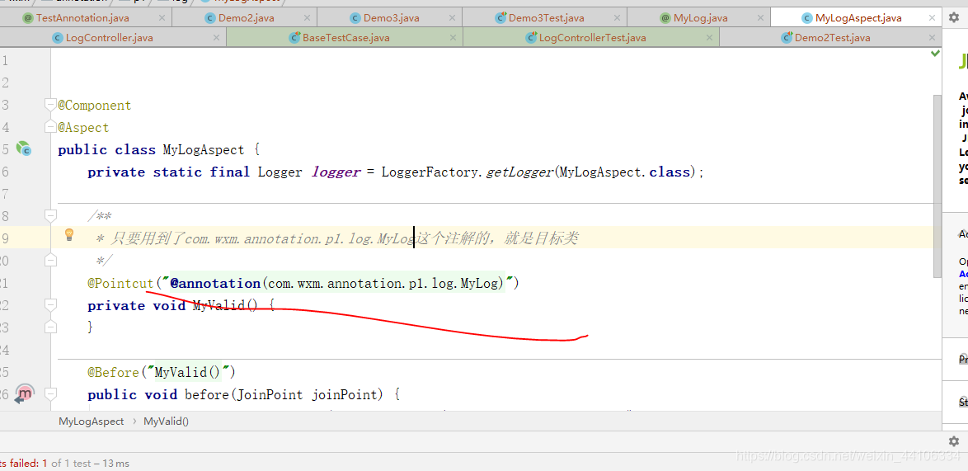Close the MyLog.java tab
Screen dimensions: 968x471
coord(759,18)
